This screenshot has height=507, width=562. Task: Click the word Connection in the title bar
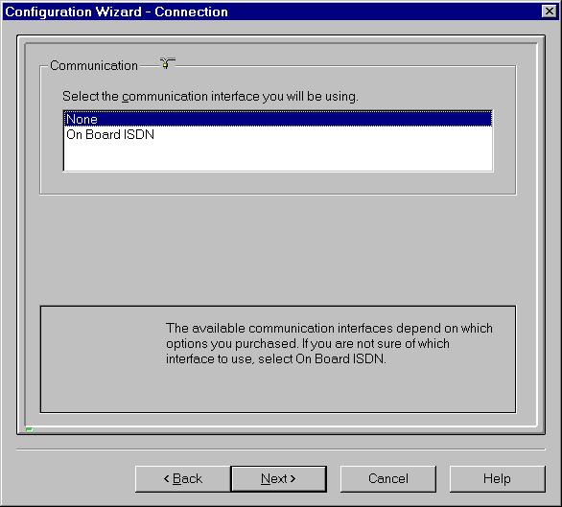point(192,12)
